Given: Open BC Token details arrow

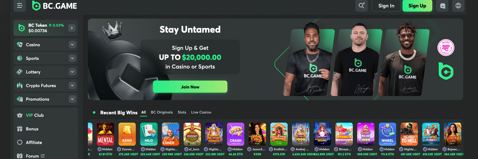Looking at the screenshot, I should [72, 28].
